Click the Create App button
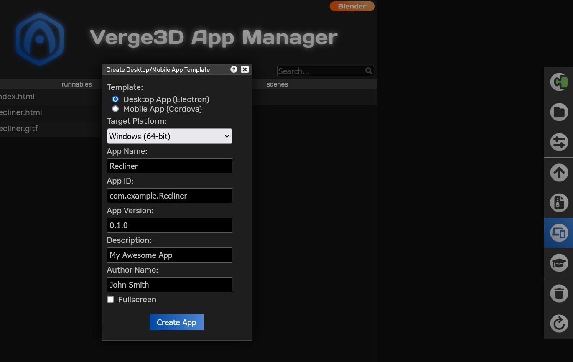 tap(176, 322)
